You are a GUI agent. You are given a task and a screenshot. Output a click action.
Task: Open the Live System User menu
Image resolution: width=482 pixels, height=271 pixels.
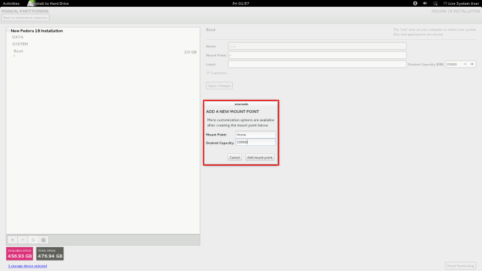pos(461,3)
